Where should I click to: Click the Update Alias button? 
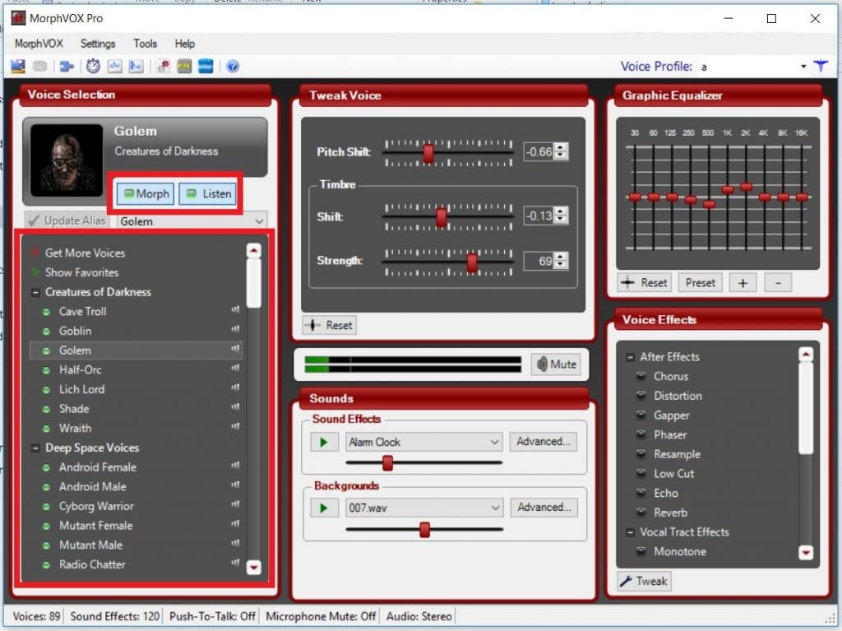coord(67,221)
